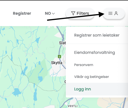Click the Skytta place label on map
Viewport: 128px width, 108px height.
click(56, 63)
